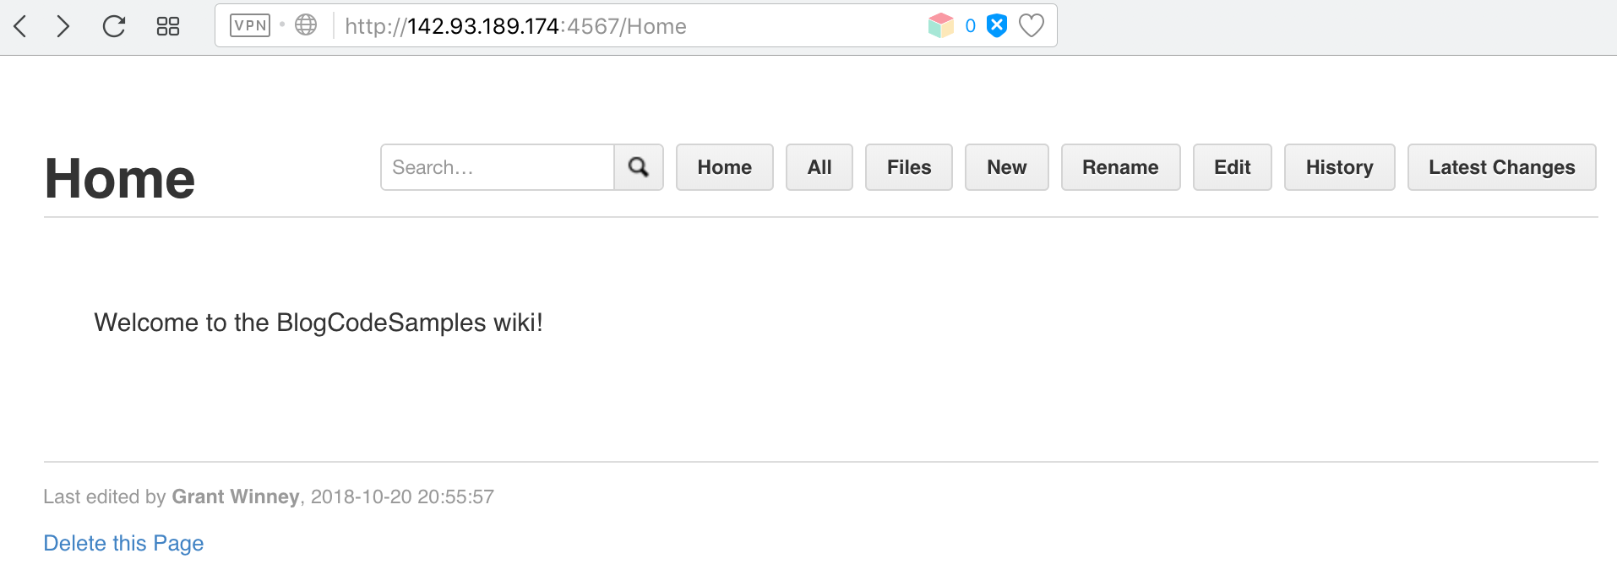Screen dimensions: 1617x586
Task: Open the speed dial grid icon
Action: (168, 26)
